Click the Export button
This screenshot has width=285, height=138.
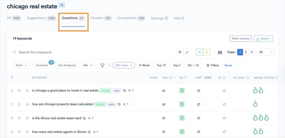[263, 39]
